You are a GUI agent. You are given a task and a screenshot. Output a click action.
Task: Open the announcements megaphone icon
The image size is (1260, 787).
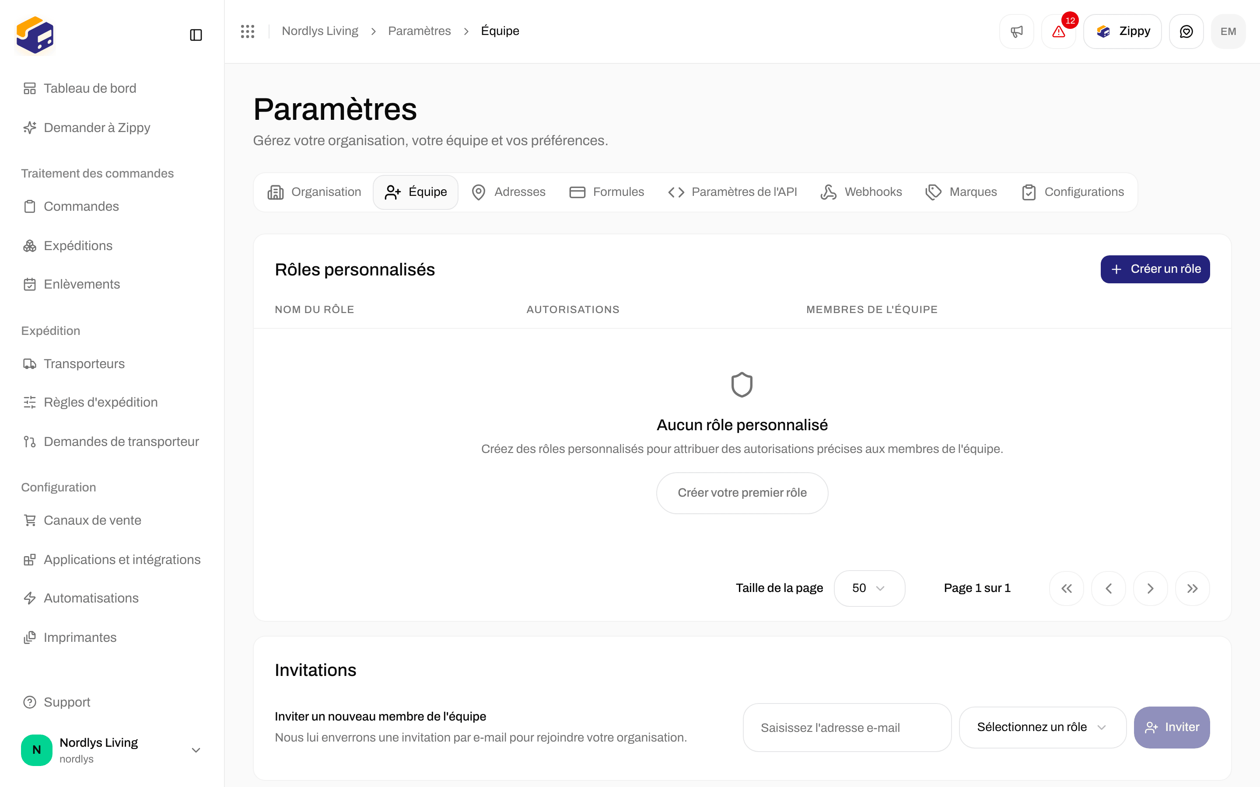click(1016, 32)
